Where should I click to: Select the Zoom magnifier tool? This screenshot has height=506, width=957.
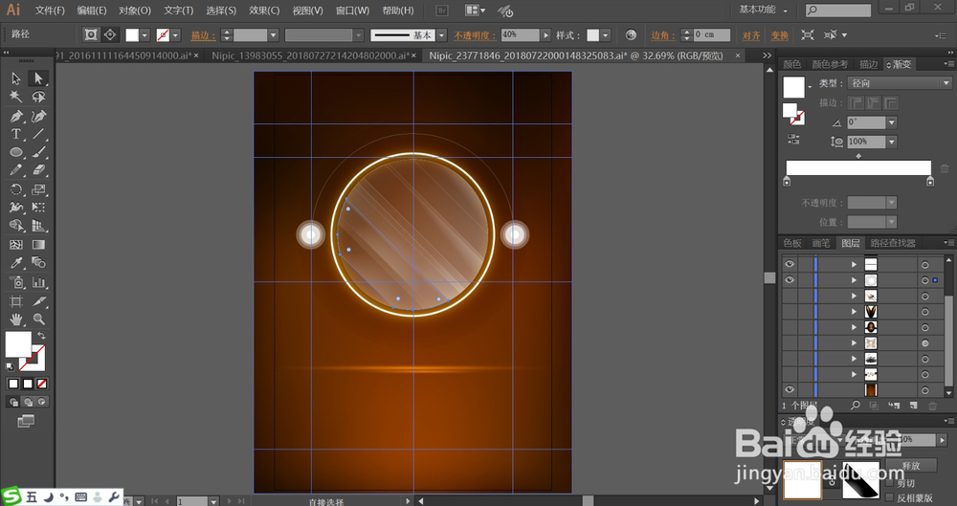(x=38, y=319)
